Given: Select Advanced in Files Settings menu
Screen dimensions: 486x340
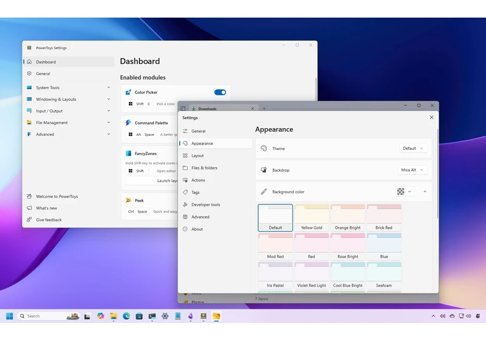Looking at the screenshot, I should 216,217.
